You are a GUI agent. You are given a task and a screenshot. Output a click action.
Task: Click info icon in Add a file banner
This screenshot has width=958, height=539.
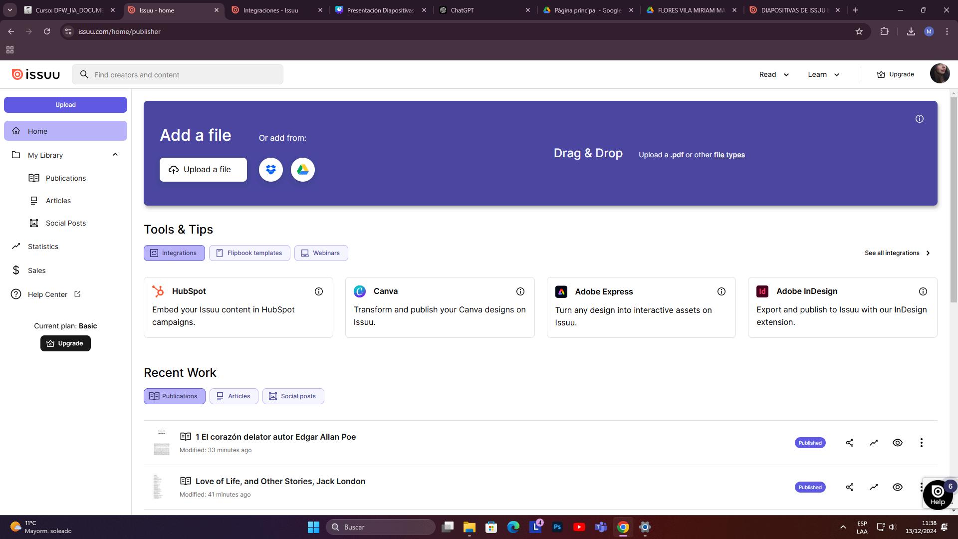[x=920, y=119]
